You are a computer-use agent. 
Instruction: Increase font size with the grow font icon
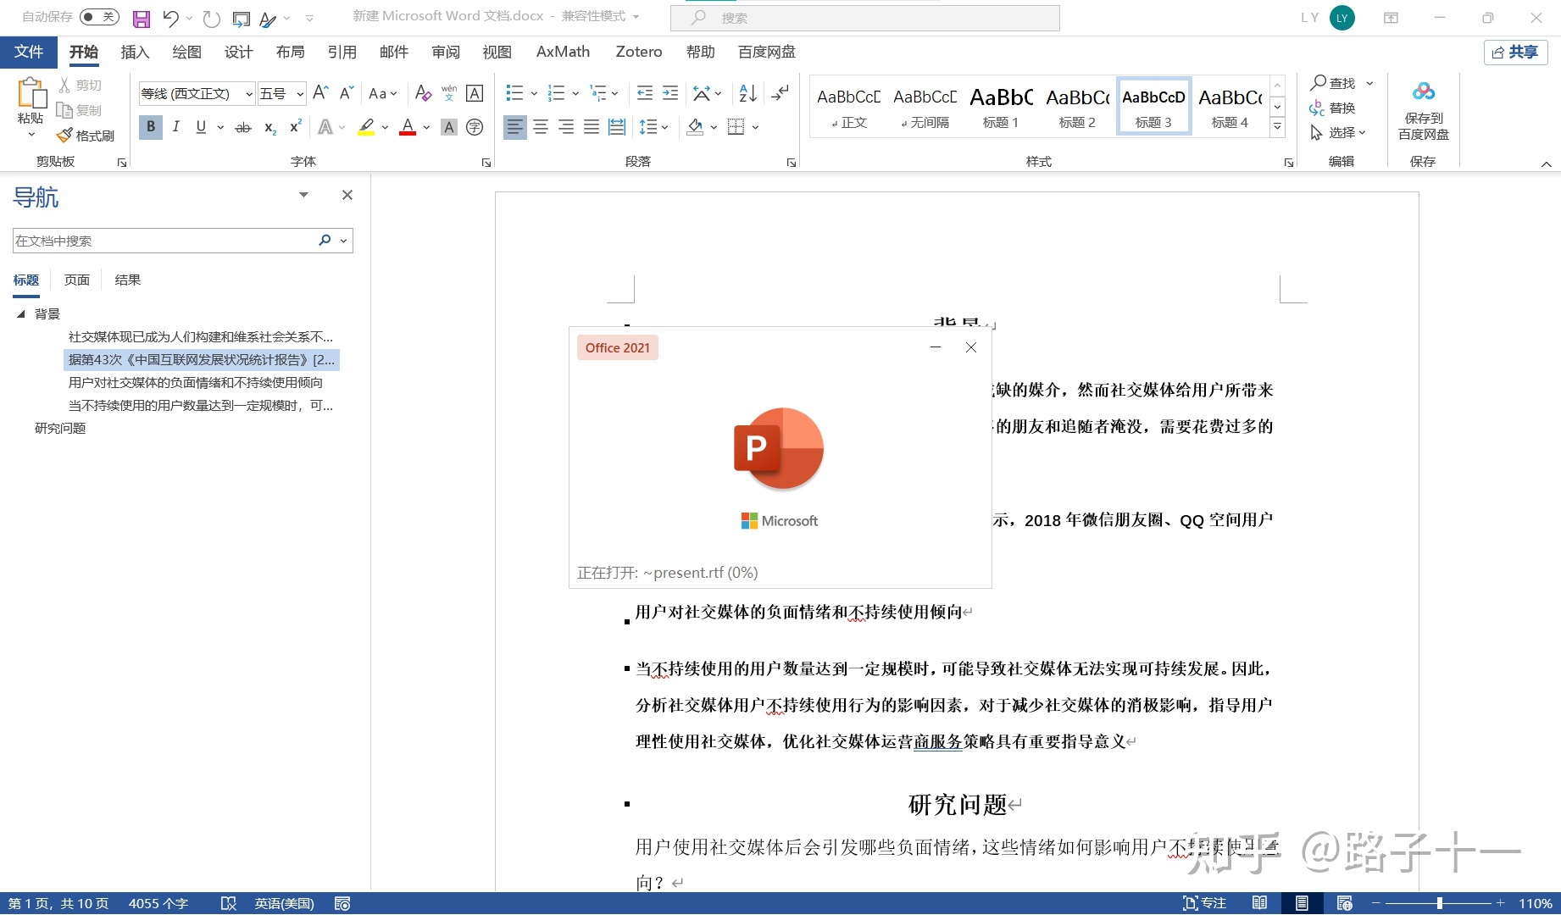320,93
